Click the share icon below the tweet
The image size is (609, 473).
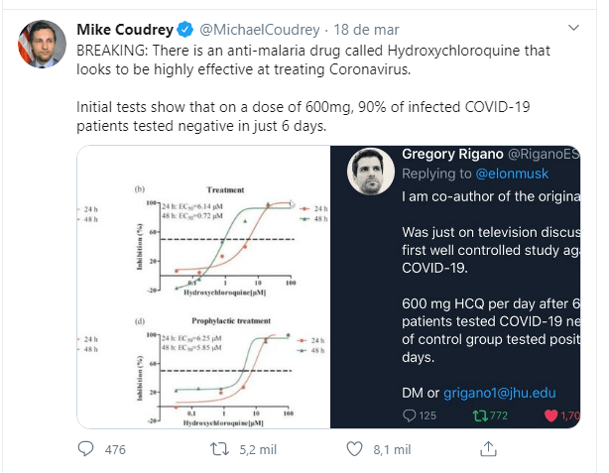click(x=489, y=449)
